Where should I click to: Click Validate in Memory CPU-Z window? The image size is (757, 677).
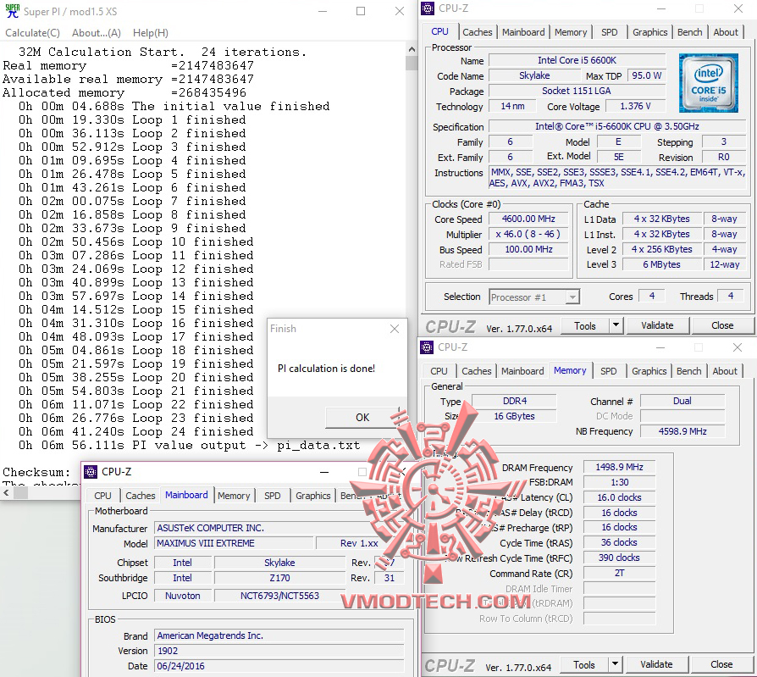656,665
